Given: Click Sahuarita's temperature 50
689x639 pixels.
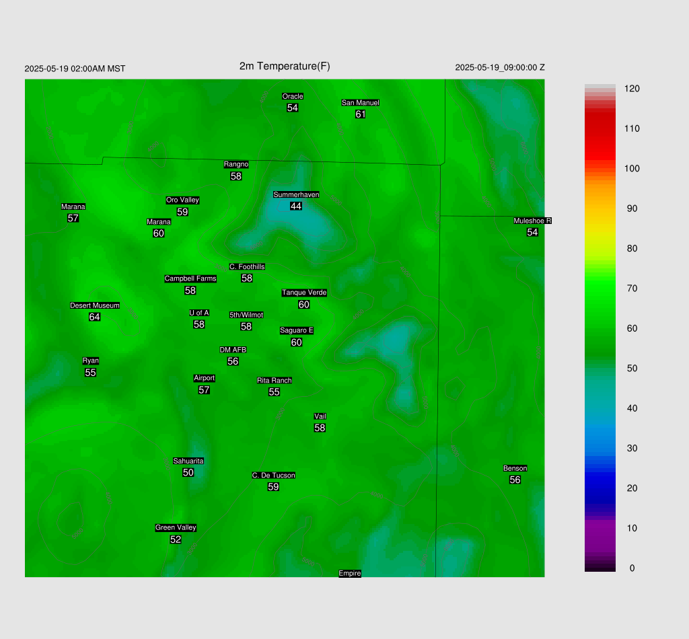Looking at the screenshot, I should point(188,473).
